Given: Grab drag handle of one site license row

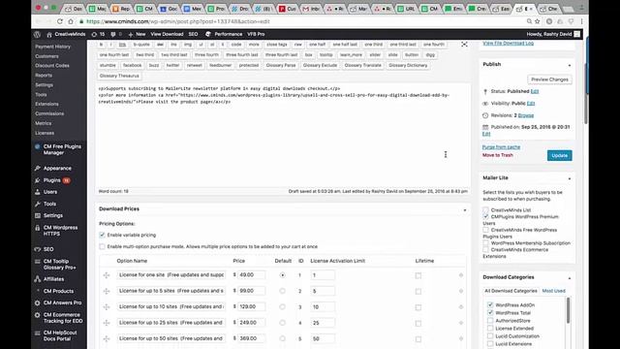Looking at the screenshot, I should [107, 275].
